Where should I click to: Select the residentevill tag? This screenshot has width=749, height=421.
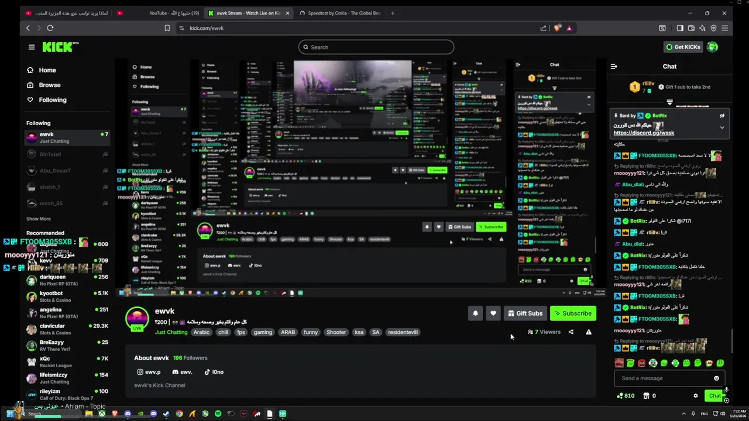403,332
